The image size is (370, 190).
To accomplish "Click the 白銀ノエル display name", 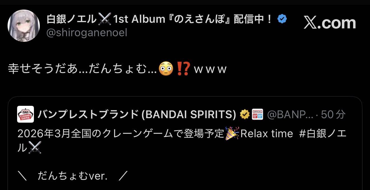I will click(x=71, y=19).
